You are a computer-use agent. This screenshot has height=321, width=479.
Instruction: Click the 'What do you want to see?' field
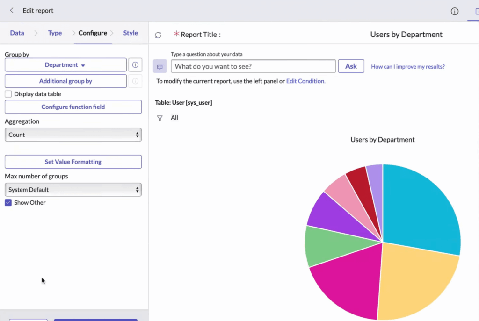pos(253,66)
